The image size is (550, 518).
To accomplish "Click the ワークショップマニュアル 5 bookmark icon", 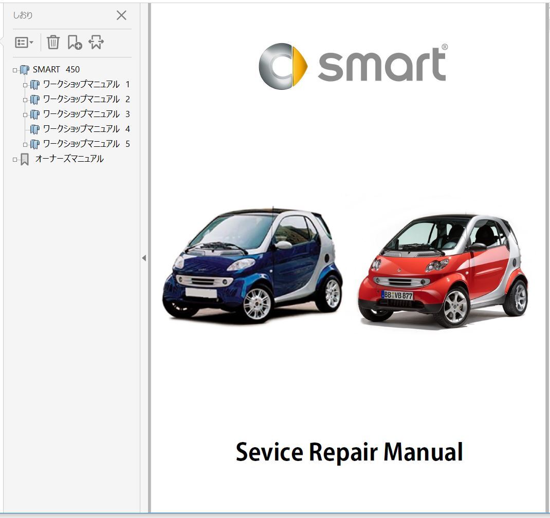I will (x=34, y=144).
